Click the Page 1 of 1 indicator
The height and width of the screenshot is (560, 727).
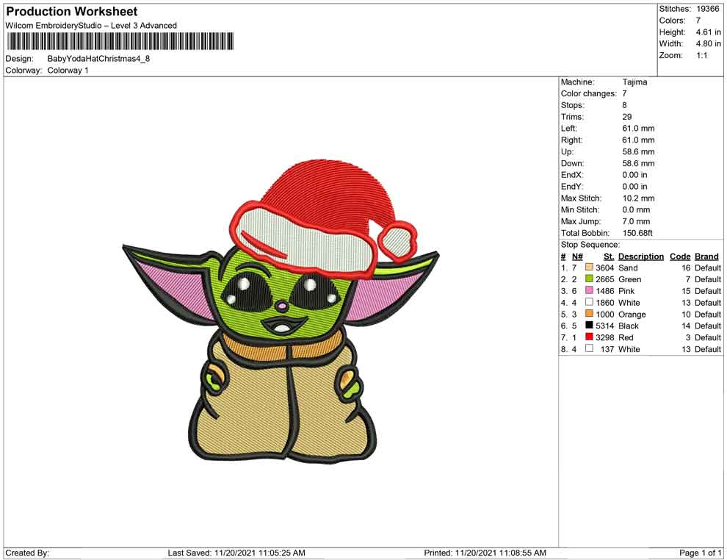point(700,553)
